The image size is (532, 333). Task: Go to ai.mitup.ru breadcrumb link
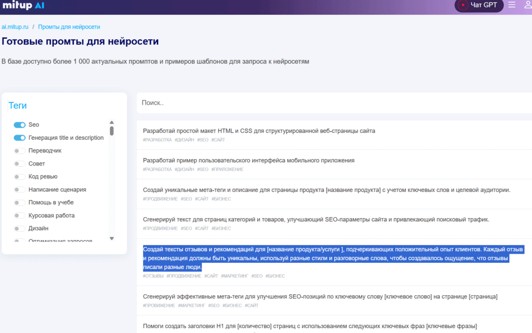[15, 27]
